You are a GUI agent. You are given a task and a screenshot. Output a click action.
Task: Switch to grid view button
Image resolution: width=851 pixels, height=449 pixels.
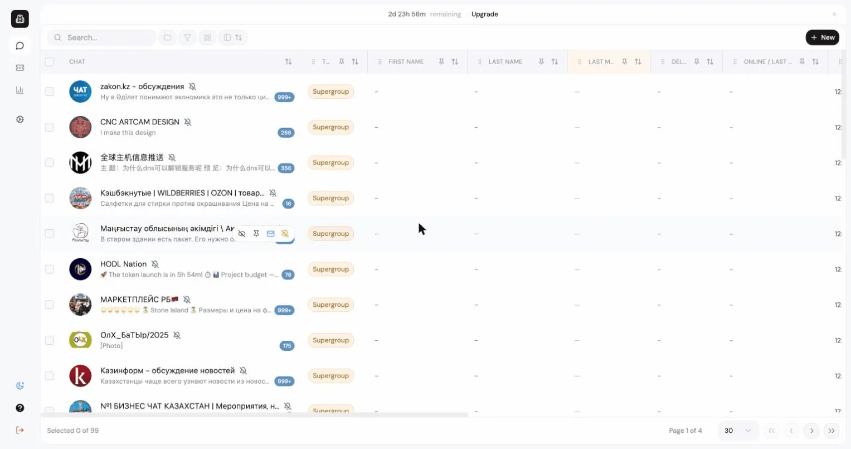(207, 37)
